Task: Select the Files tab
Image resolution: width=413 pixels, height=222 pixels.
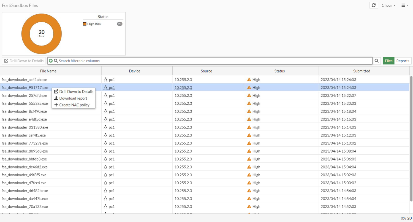Action: pyautogui.click(x=388, y=61)
